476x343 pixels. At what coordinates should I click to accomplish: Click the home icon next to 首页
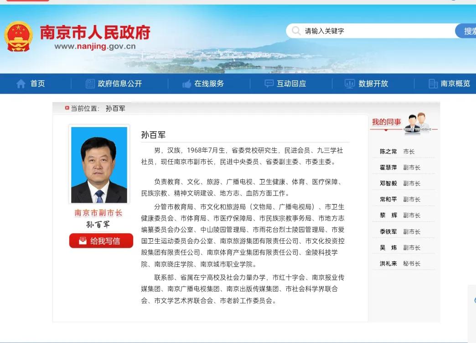point(20,83)
